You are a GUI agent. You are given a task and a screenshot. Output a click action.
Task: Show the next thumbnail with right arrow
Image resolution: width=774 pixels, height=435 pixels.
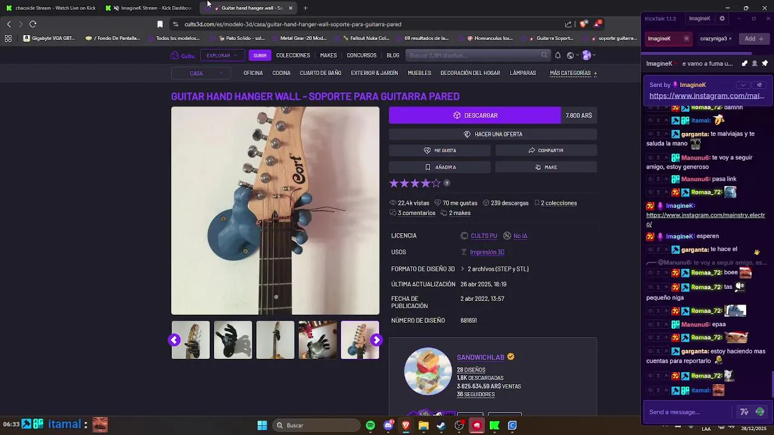pyautogui.click(x=376, y=340)
